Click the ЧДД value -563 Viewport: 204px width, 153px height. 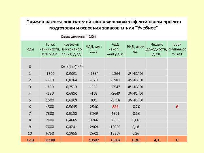pyautogui.click(x=94, y=87)
